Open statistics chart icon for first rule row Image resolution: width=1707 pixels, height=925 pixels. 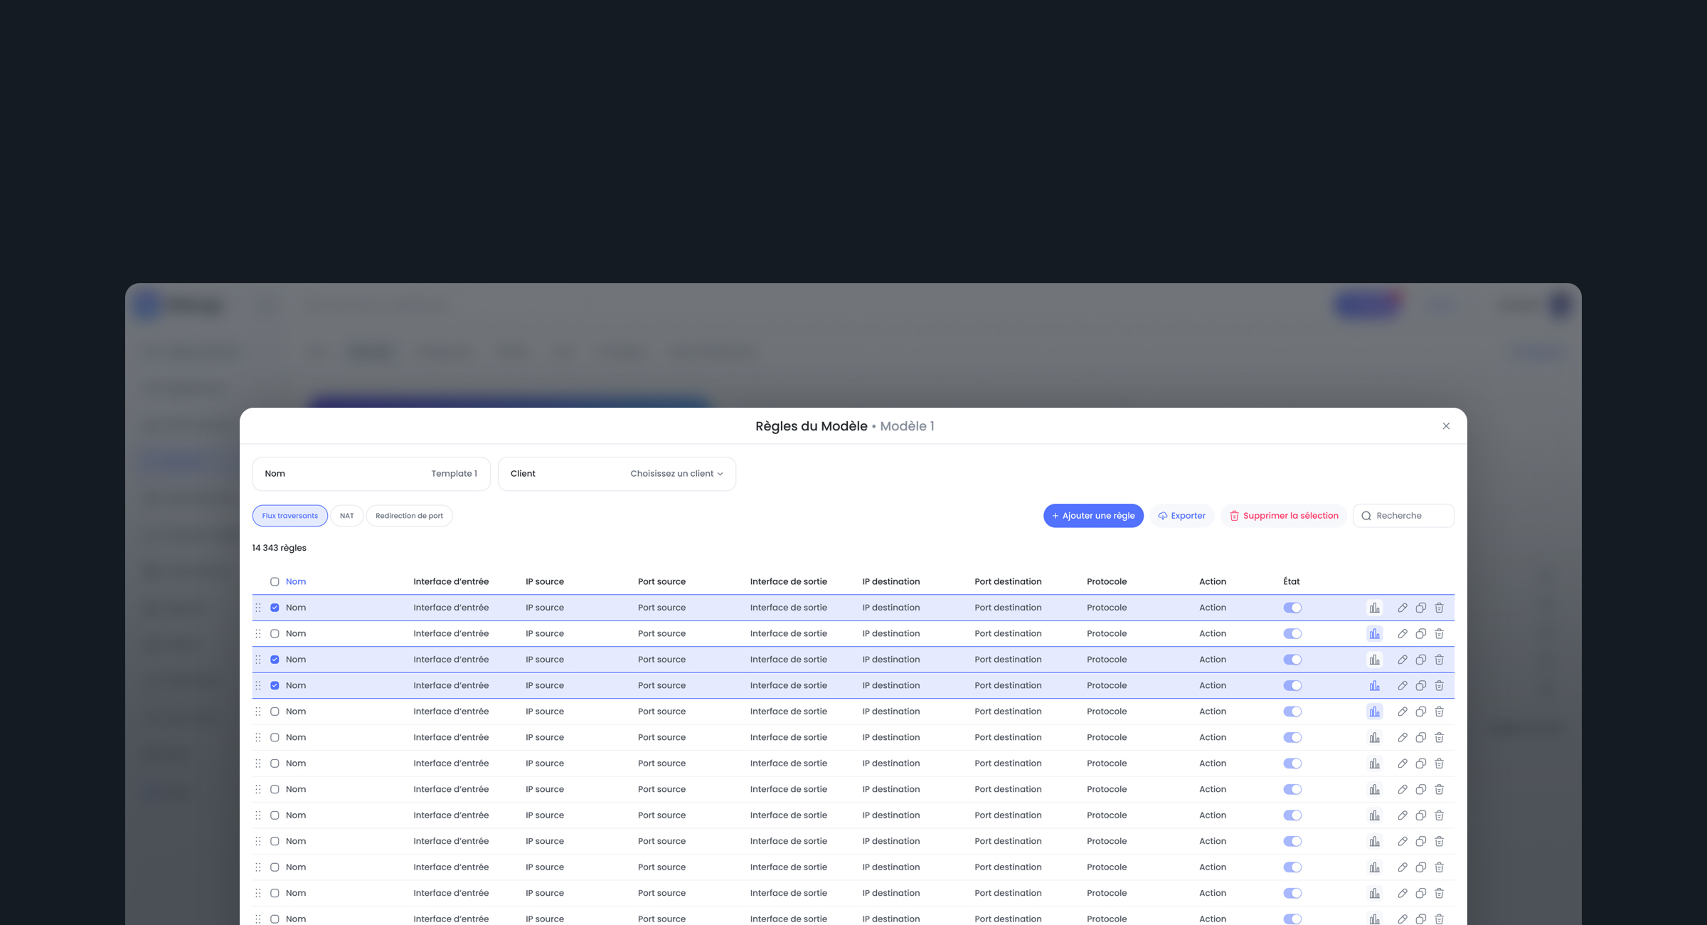point(1374,608)
